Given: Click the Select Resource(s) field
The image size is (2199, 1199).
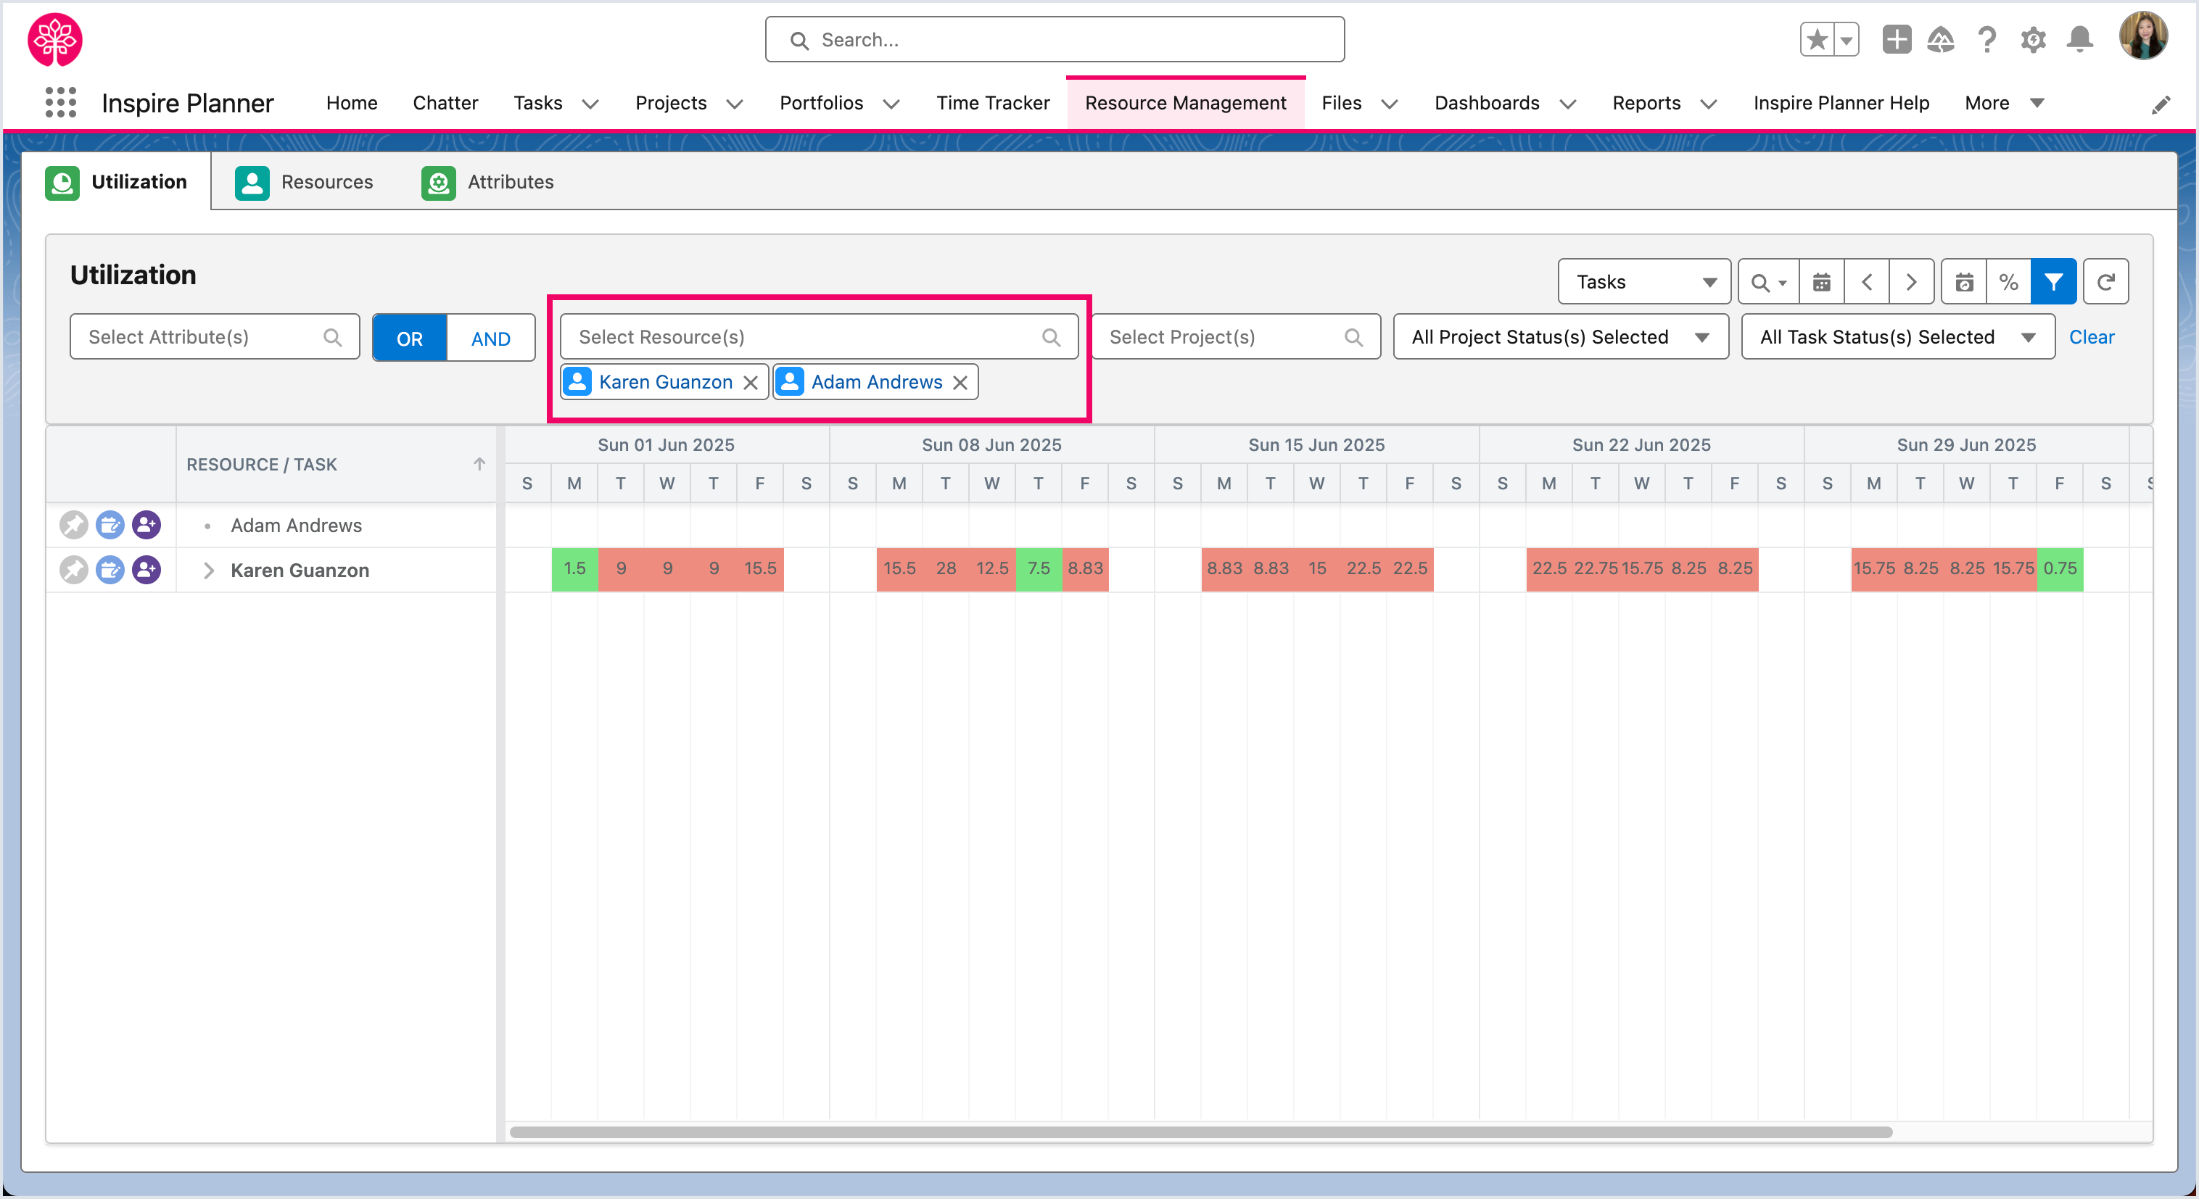Looking at the screenshot, I should point(819,337).
